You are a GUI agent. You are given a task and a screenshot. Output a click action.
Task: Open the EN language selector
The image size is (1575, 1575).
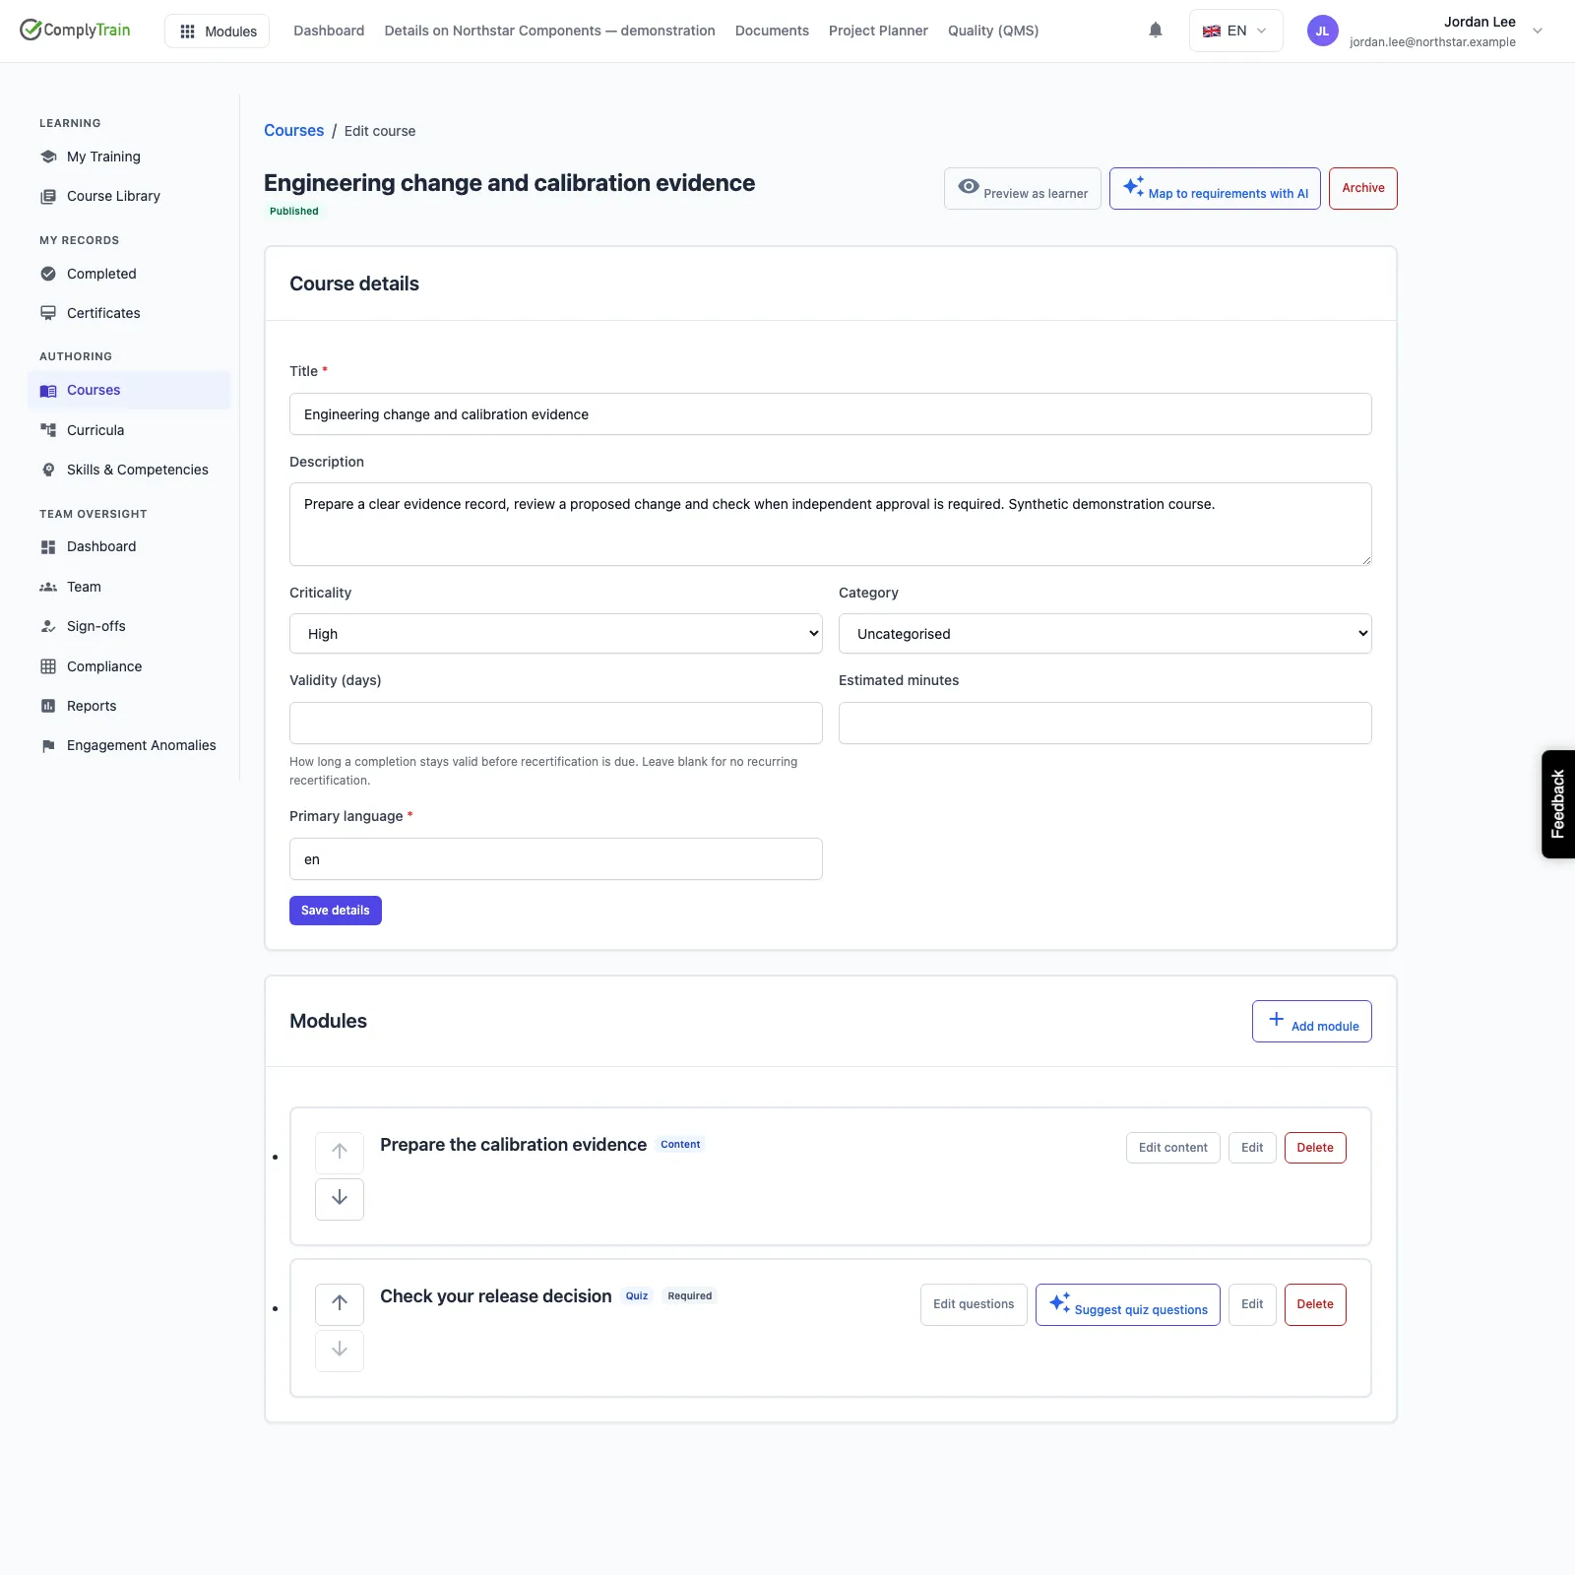click(1235, 31)
